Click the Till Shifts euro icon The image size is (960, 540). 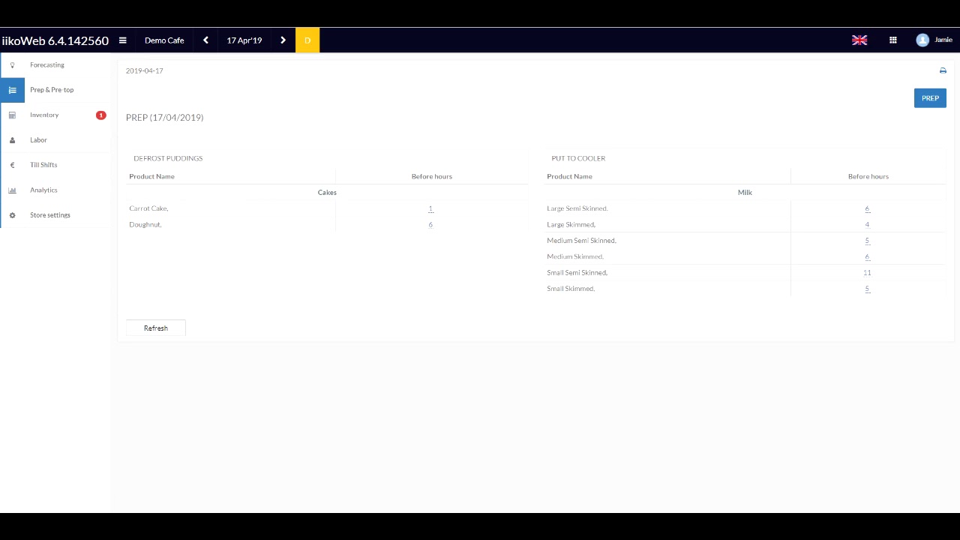pyautogui.click(x=12, y=165)
